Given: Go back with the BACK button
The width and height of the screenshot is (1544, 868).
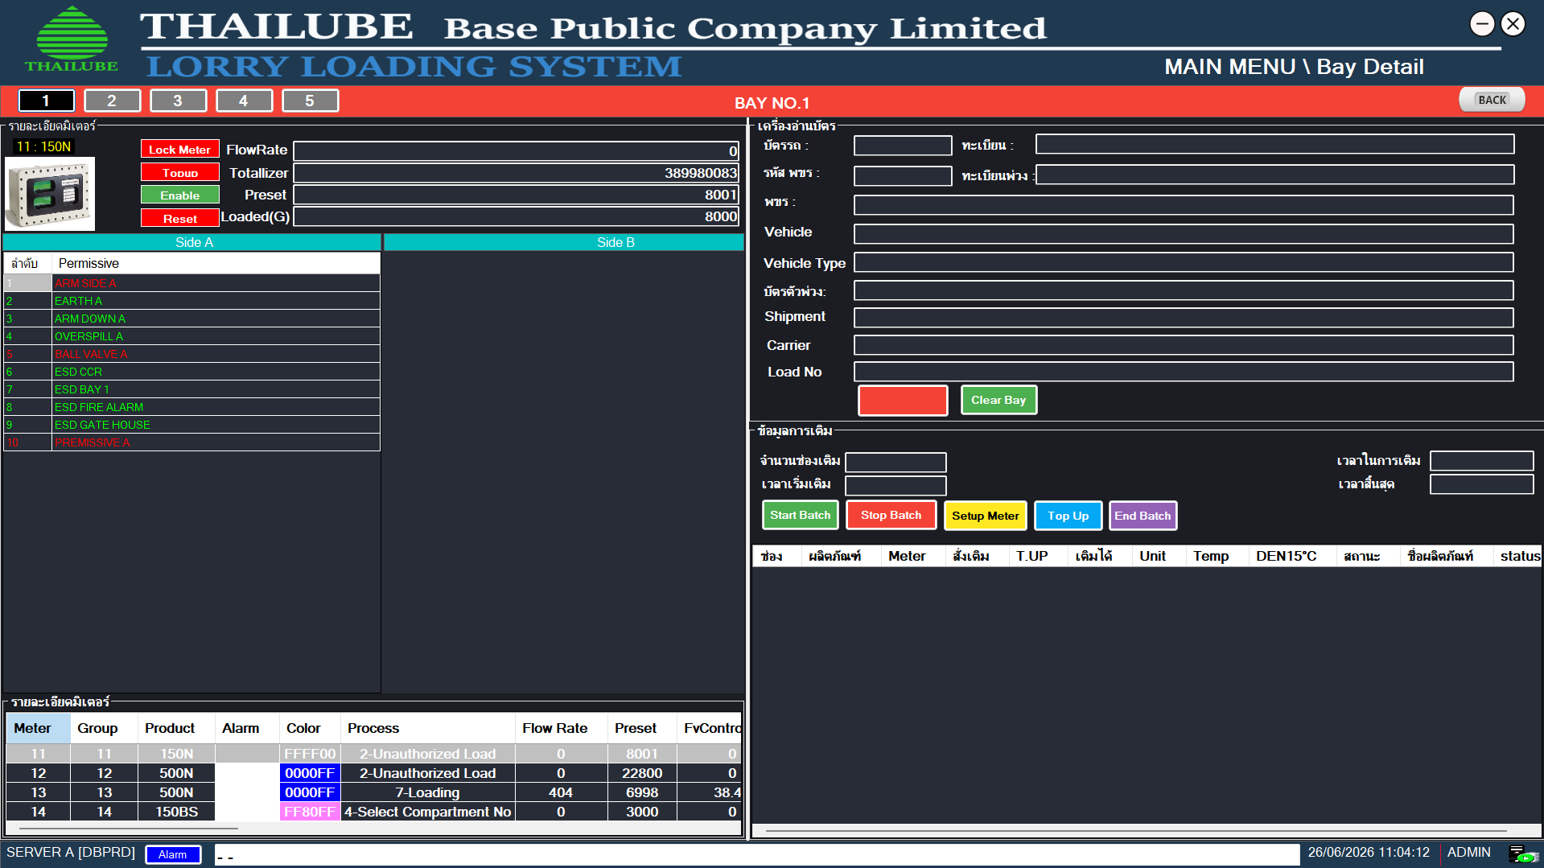Looking at the screenshot, I should (1492, 100).
